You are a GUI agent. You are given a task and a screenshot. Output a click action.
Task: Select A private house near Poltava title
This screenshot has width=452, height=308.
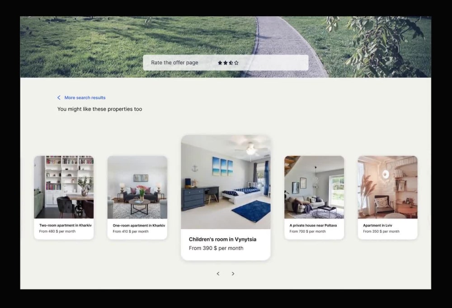tap(313, 225)
